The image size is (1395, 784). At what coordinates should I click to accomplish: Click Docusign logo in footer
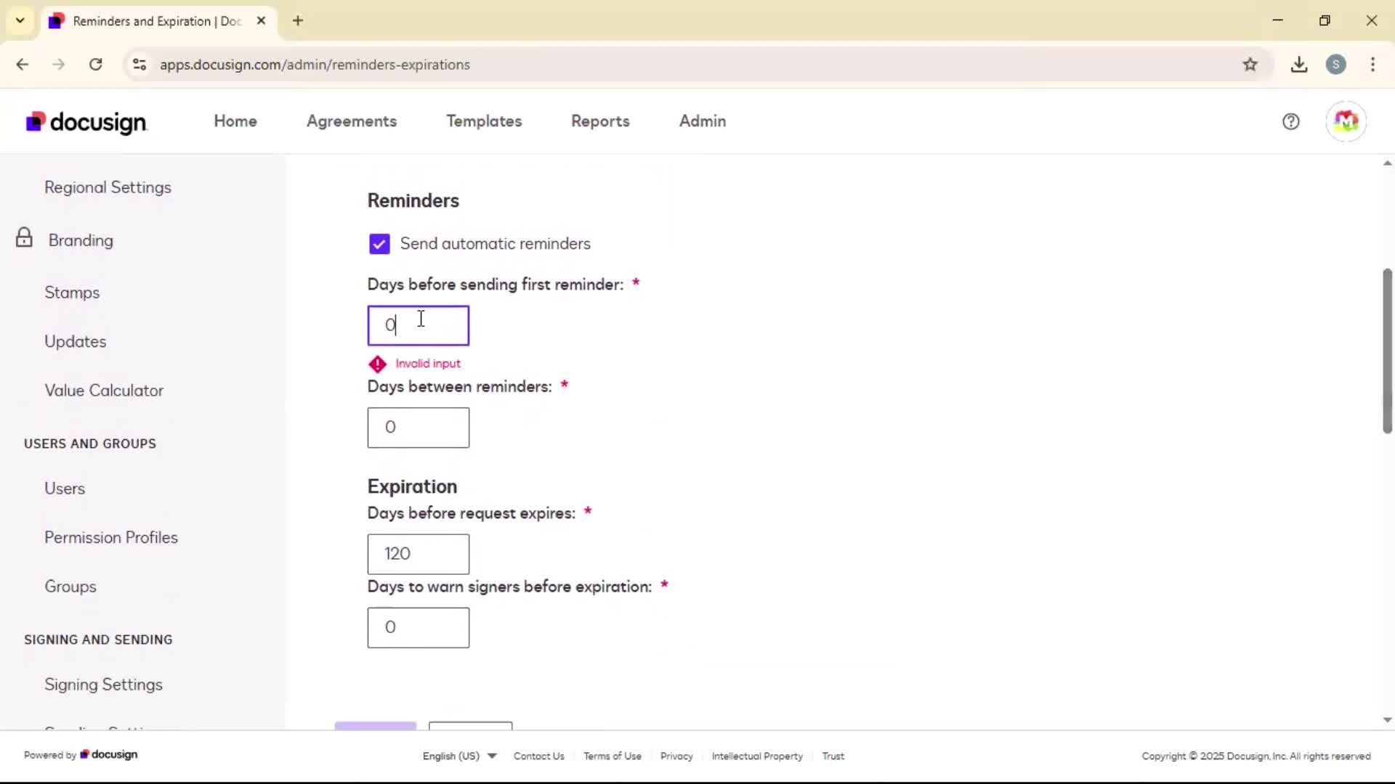pyautogui.click(x=109, y=755)
